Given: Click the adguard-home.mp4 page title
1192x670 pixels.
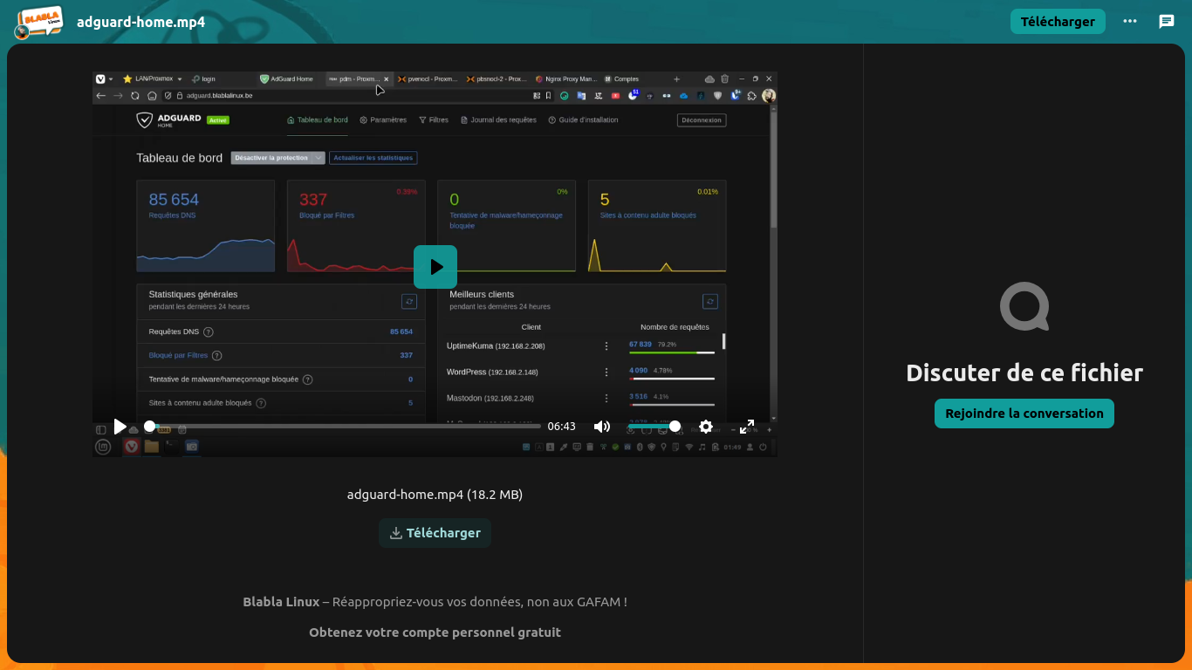Looking at the screenshot, I should click(x=140, y=22).
